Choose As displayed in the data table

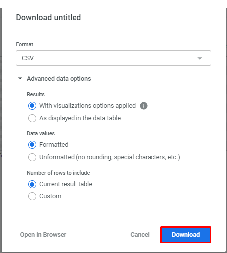(x=32, y=118)
